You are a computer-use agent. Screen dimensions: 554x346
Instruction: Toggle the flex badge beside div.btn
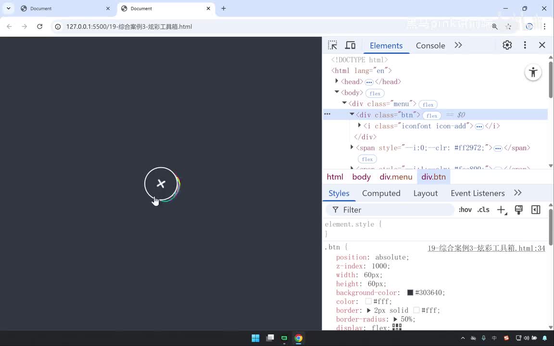[432, 115]
